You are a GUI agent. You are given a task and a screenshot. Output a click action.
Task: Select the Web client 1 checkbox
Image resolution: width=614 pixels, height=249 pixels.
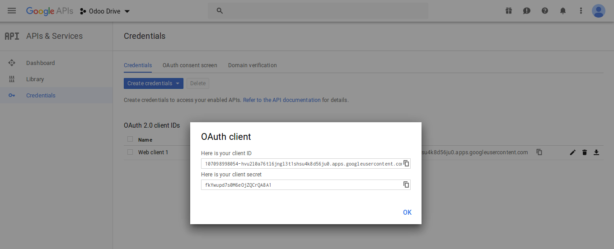tap(130, 152)
